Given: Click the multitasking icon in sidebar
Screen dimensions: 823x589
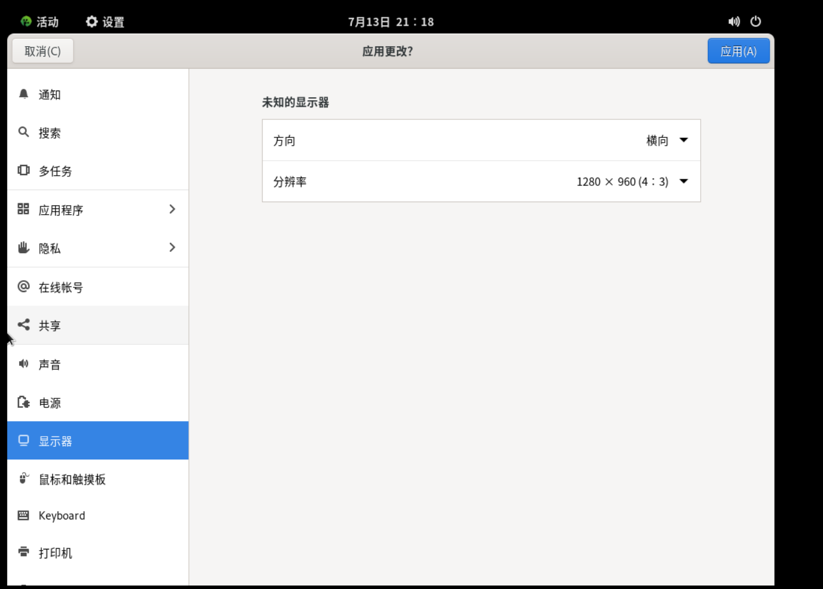Looking at the screenshot, I should click(x=23, y=170).
